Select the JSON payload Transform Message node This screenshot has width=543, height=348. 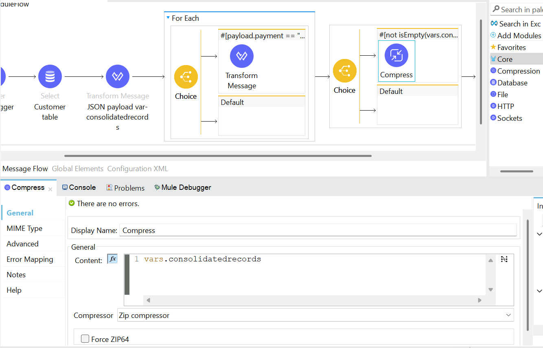(x=118, y=76)
